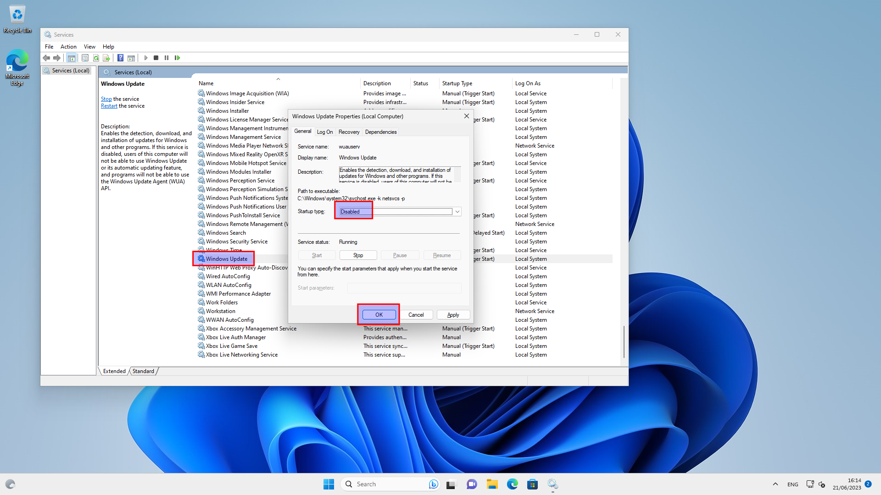This screenshot has width=881, height=495.
Task: Click the taskbar Search box
Action: pos(390,484)
